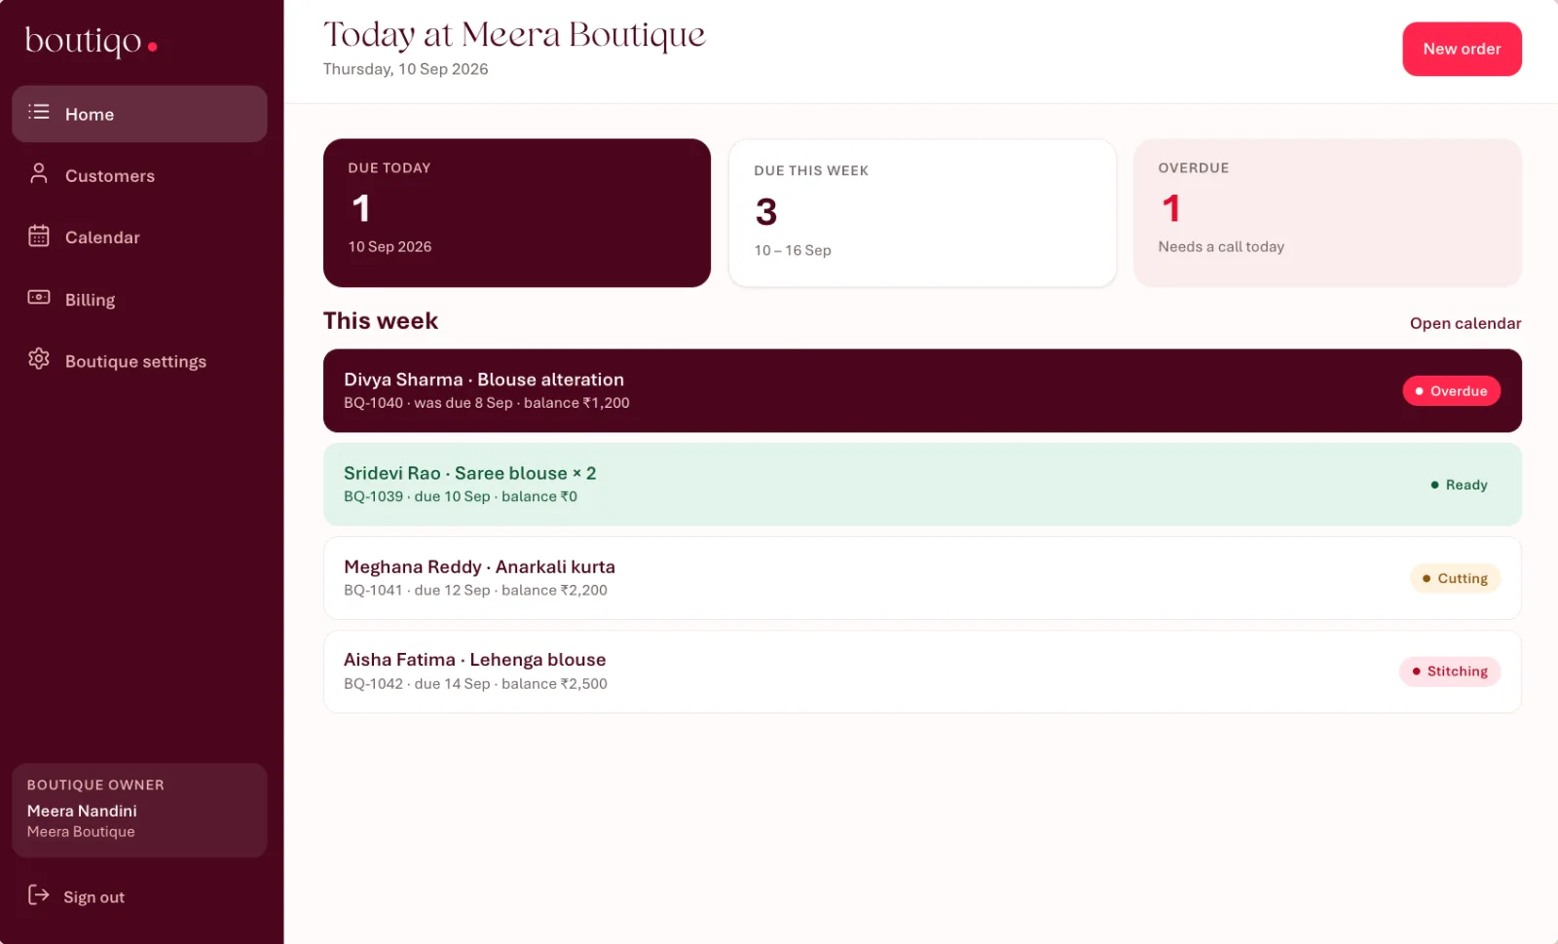Create a New order
1558x944 pixels.
point(1462,49)
